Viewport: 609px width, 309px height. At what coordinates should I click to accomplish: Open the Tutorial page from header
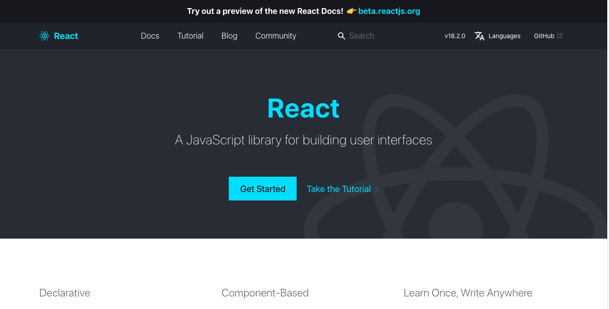[x=190, y=36]
